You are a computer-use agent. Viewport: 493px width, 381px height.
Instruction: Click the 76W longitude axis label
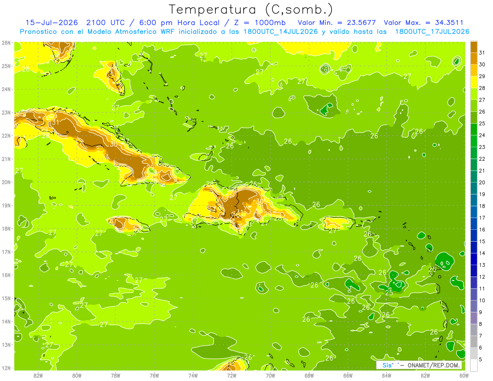coord(154,375)
